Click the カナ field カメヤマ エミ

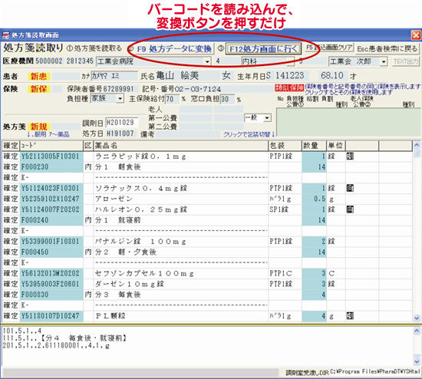click(x=114, y=76)
